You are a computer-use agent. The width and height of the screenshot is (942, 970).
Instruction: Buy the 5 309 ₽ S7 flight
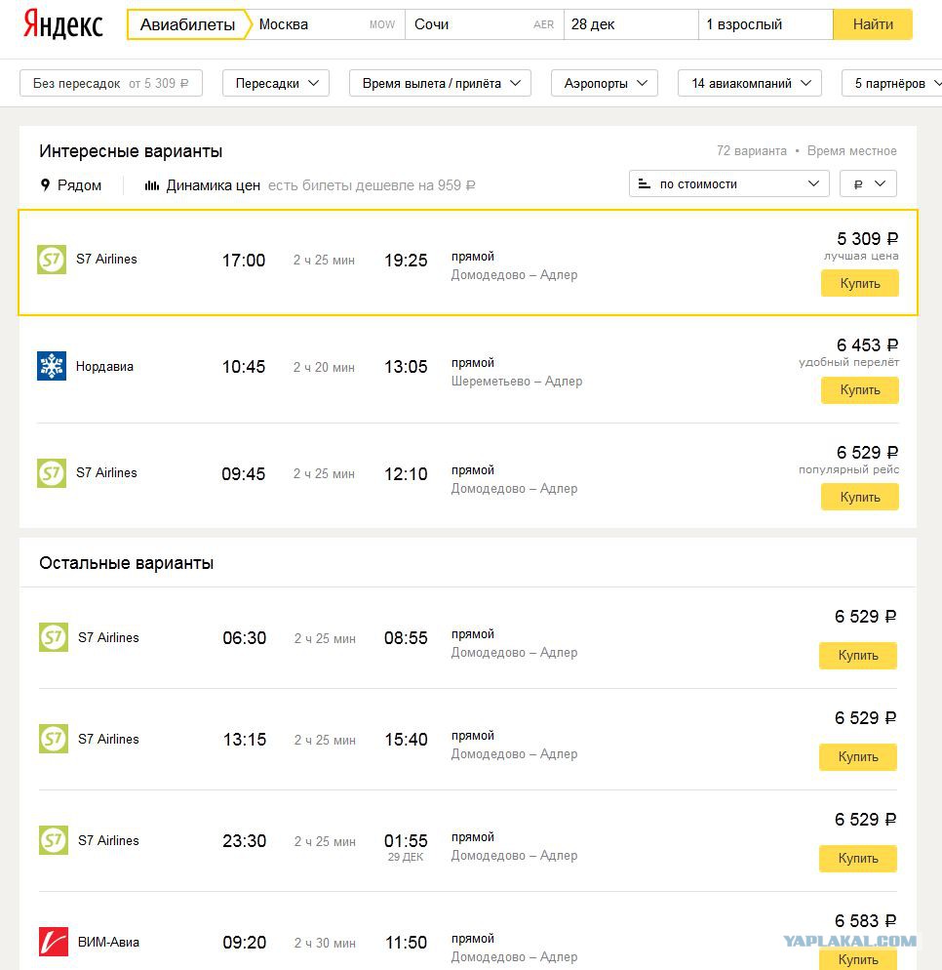coord(860,283)
